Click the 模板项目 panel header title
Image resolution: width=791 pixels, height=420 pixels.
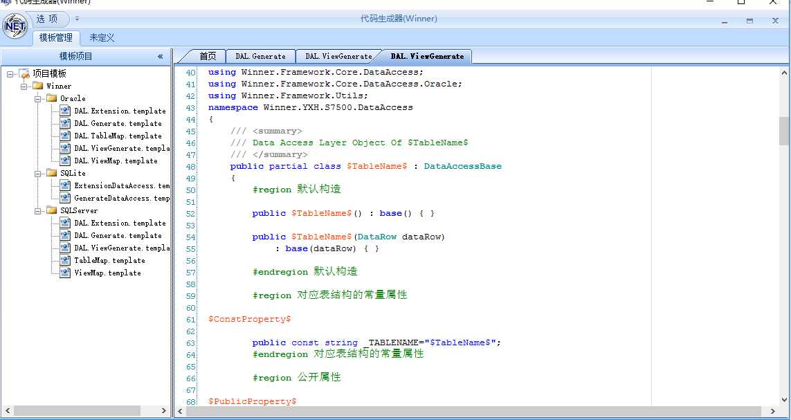(x=75, y=57)
